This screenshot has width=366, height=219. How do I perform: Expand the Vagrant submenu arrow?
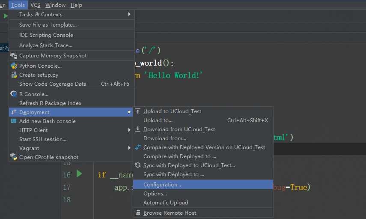pyautogui.click(x=129, y=148)
